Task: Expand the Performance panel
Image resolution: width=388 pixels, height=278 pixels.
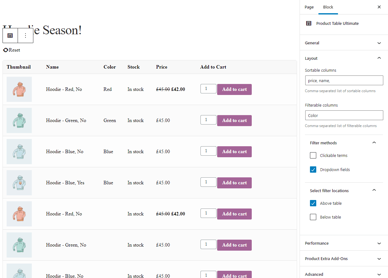Action: click(344, 243)
